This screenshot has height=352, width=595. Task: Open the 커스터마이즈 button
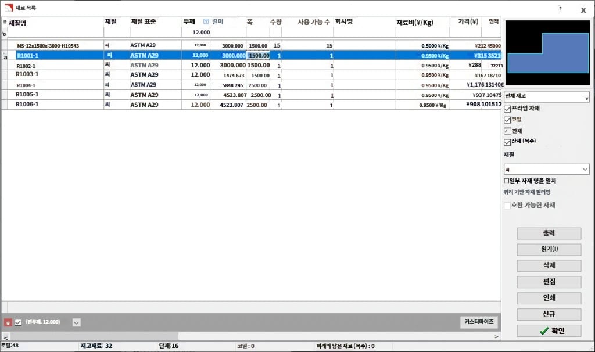[x=479, y=322]
